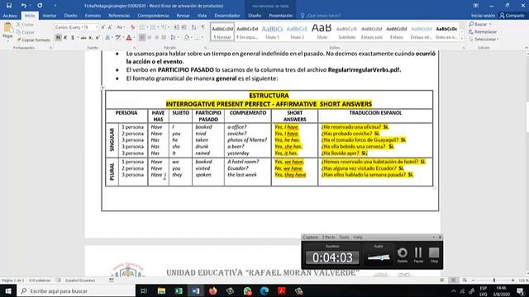Toggle superscript formatting
The width and height of the screenshot is (529, 297).
[x=98, y=38]
